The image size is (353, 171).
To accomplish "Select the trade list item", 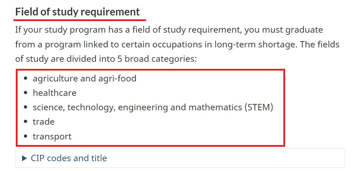I will pos(44,122).
